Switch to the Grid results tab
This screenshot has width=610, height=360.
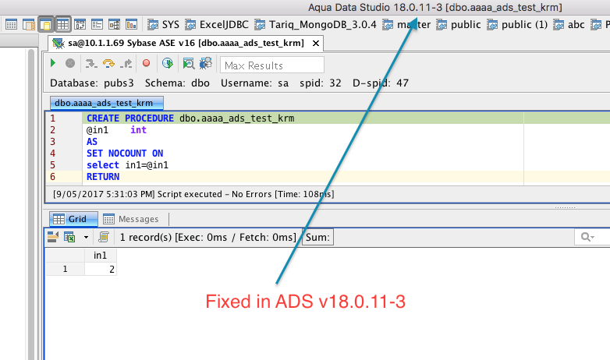pos(73,219)
